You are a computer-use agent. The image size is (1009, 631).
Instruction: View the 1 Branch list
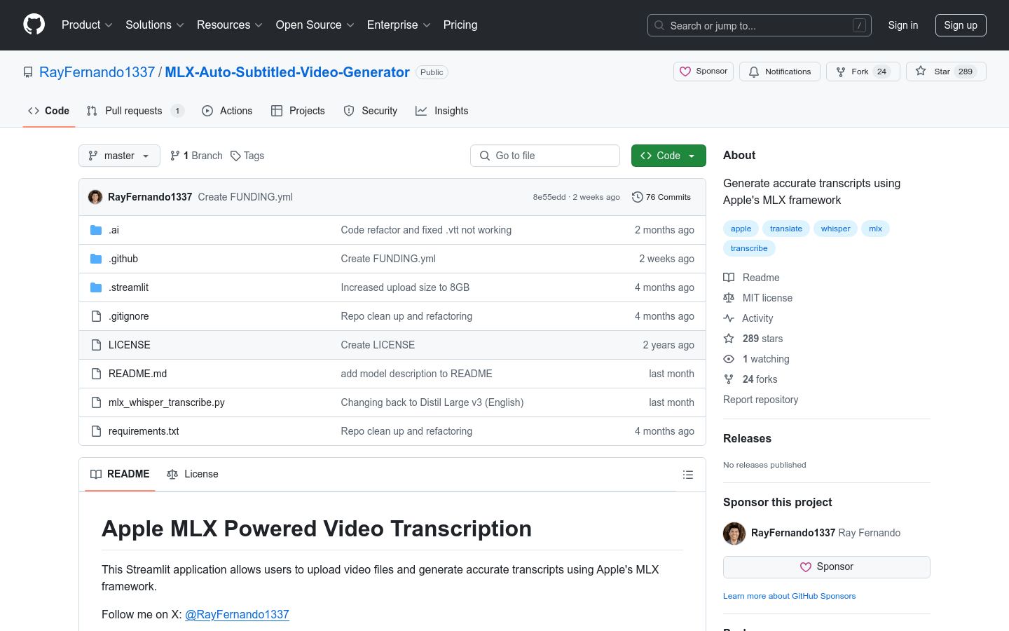[x=196, y=156]
